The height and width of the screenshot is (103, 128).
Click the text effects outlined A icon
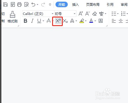pyautogui.click(x=72, y=21)
